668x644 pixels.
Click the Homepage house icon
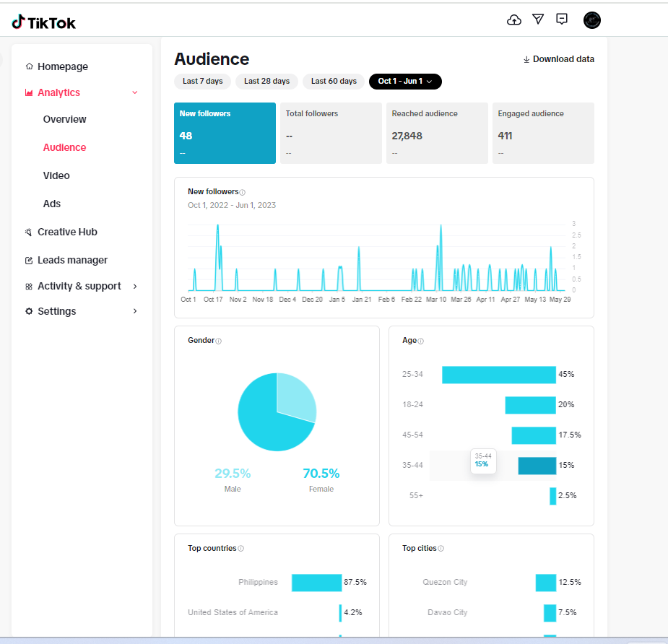pyautogui.click(x=29, y=66)
